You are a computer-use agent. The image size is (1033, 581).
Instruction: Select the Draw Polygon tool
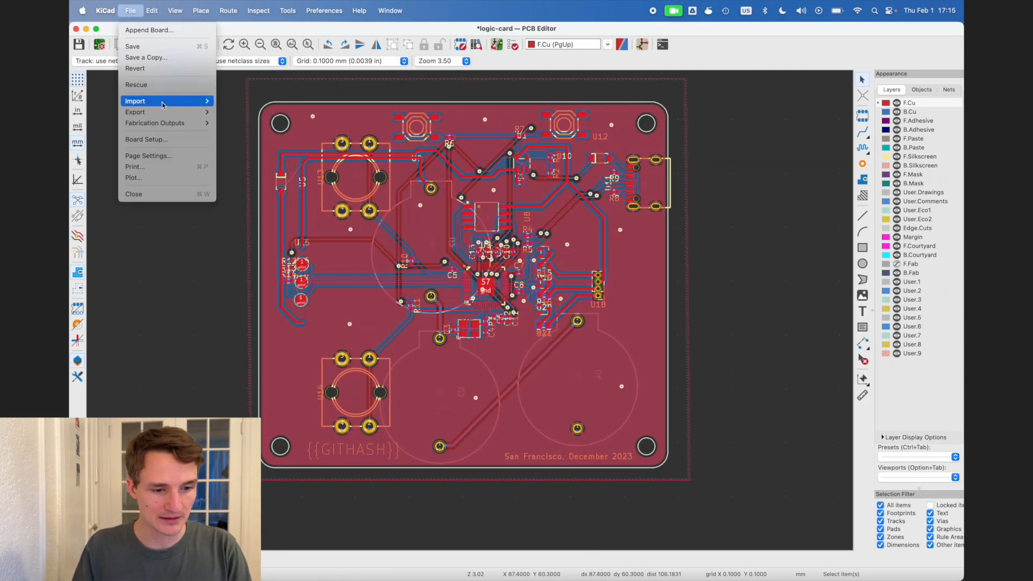pos(862,280)
